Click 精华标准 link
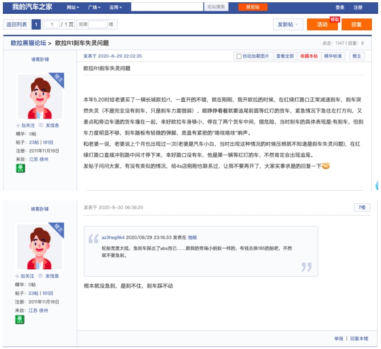The image size is (381, 349). tap(333, 56)
